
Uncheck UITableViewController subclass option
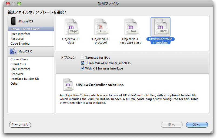tap(82, 63)
